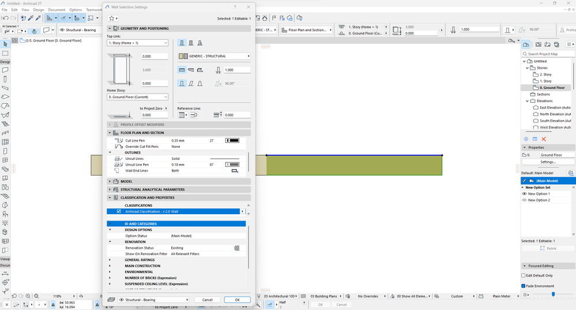
Task: Open the Edit menu
Action: point(14,10)
